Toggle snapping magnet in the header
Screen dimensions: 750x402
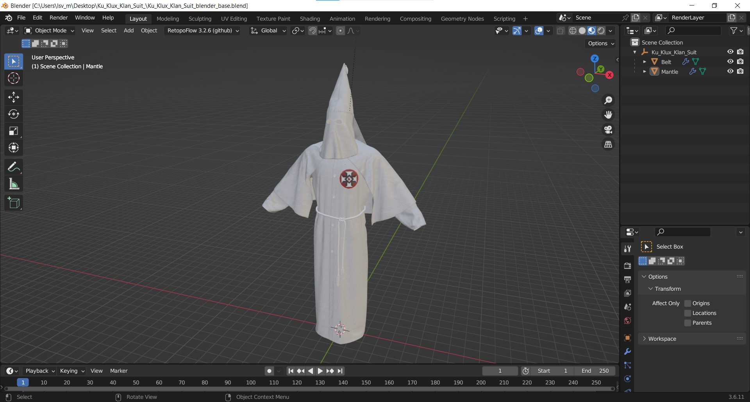pos(312,31)
